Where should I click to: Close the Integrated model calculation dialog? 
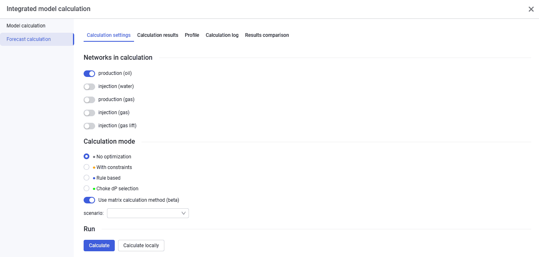[531, 9]
